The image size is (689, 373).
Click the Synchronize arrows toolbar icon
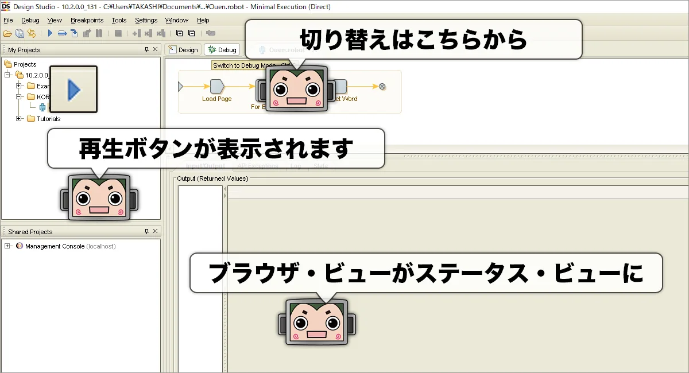32,33
